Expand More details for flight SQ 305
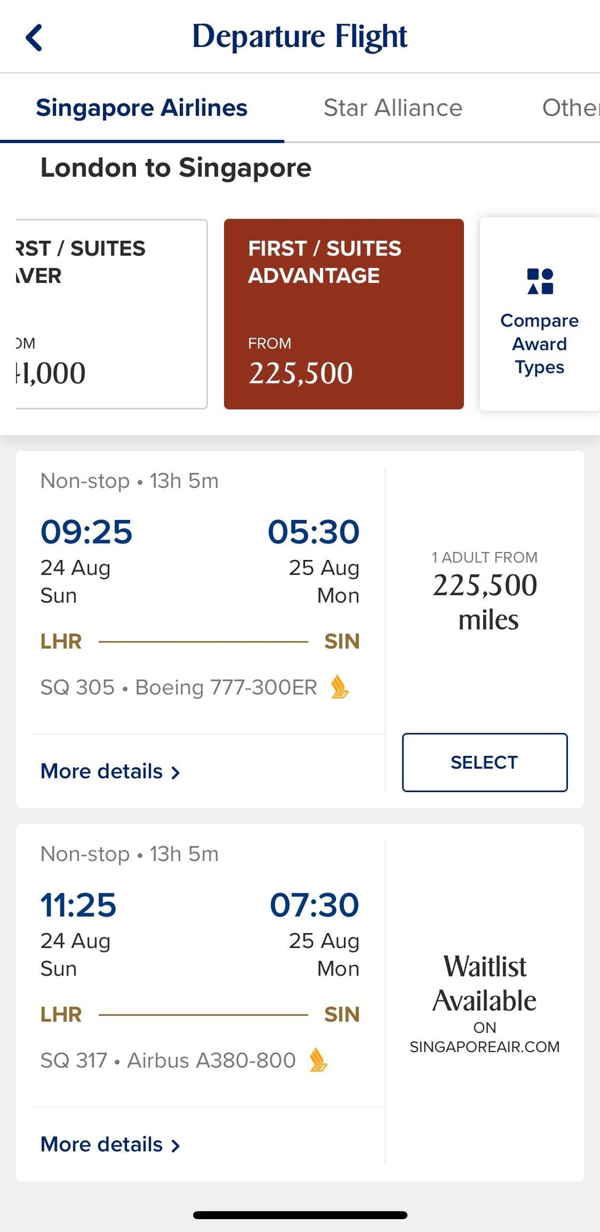The image size is (600, 1232). pyautogui.click(x=102, y=771)
